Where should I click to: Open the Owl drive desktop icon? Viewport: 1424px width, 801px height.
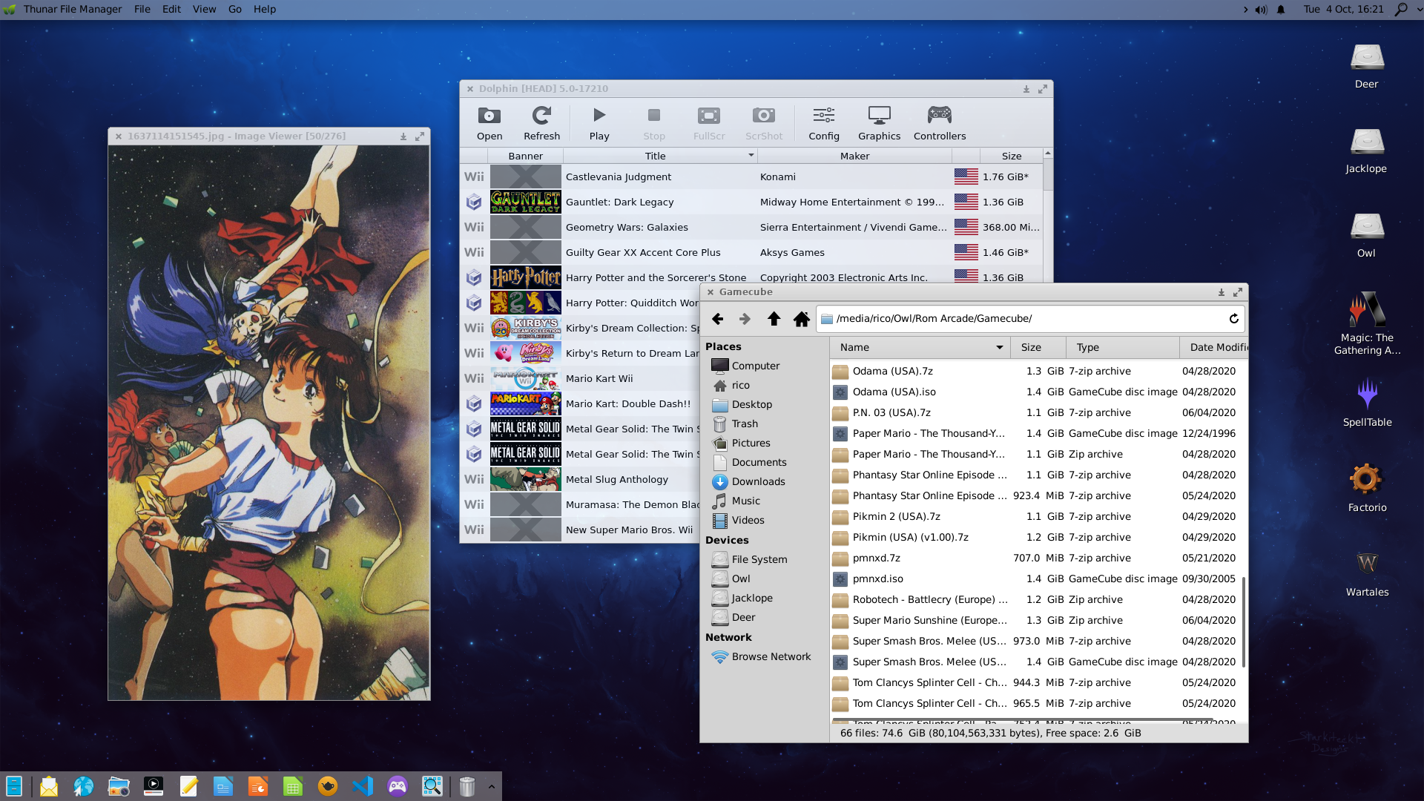point(1366,235)
